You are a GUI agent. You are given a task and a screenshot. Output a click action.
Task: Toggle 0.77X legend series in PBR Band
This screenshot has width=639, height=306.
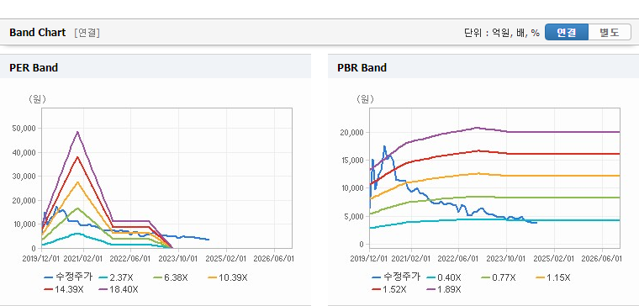tap(499, 277)
